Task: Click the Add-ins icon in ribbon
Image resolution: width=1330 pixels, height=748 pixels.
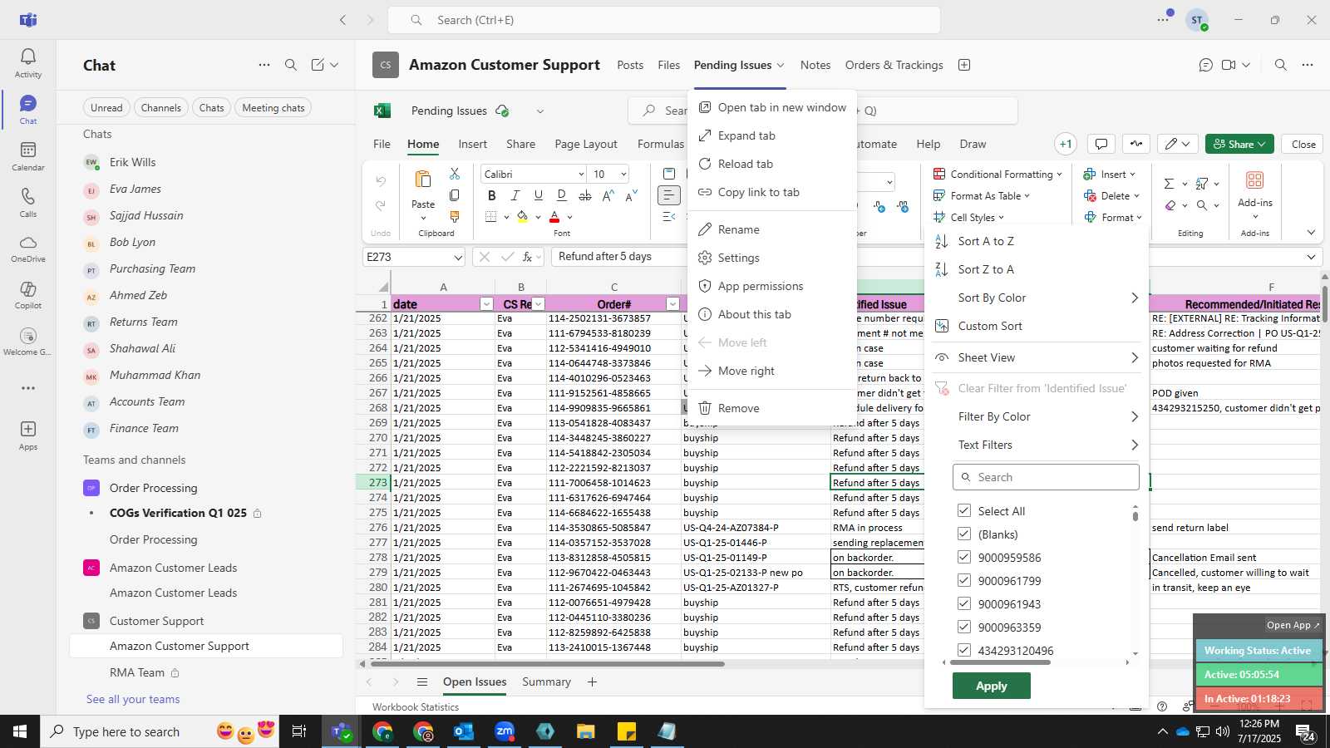Action: (1255, 180)
